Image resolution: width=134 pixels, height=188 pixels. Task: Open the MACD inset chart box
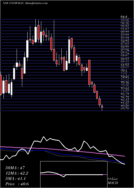(74, 175)
